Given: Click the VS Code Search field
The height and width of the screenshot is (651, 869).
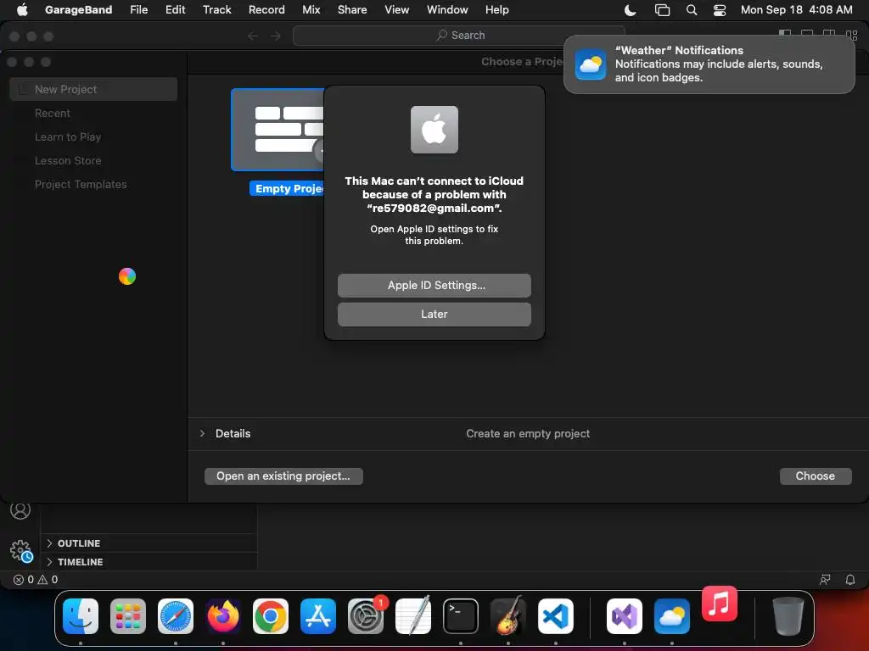Looking at the screenshot, I should pyautogui.click(x=459, y=36).
